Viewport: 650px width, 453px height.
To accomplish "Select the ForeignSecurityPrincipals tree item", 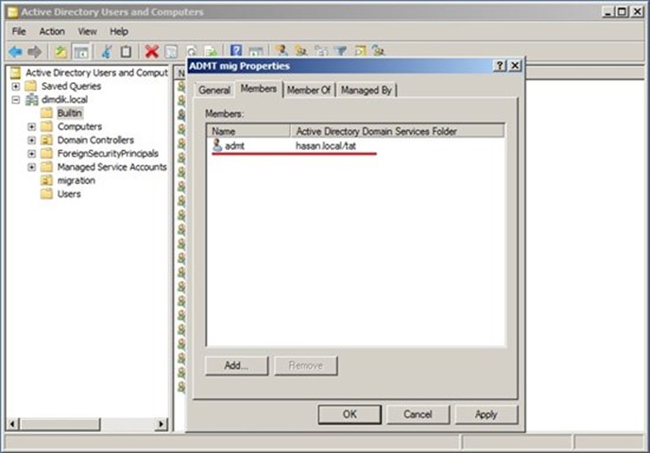I will tap(108, 154).
